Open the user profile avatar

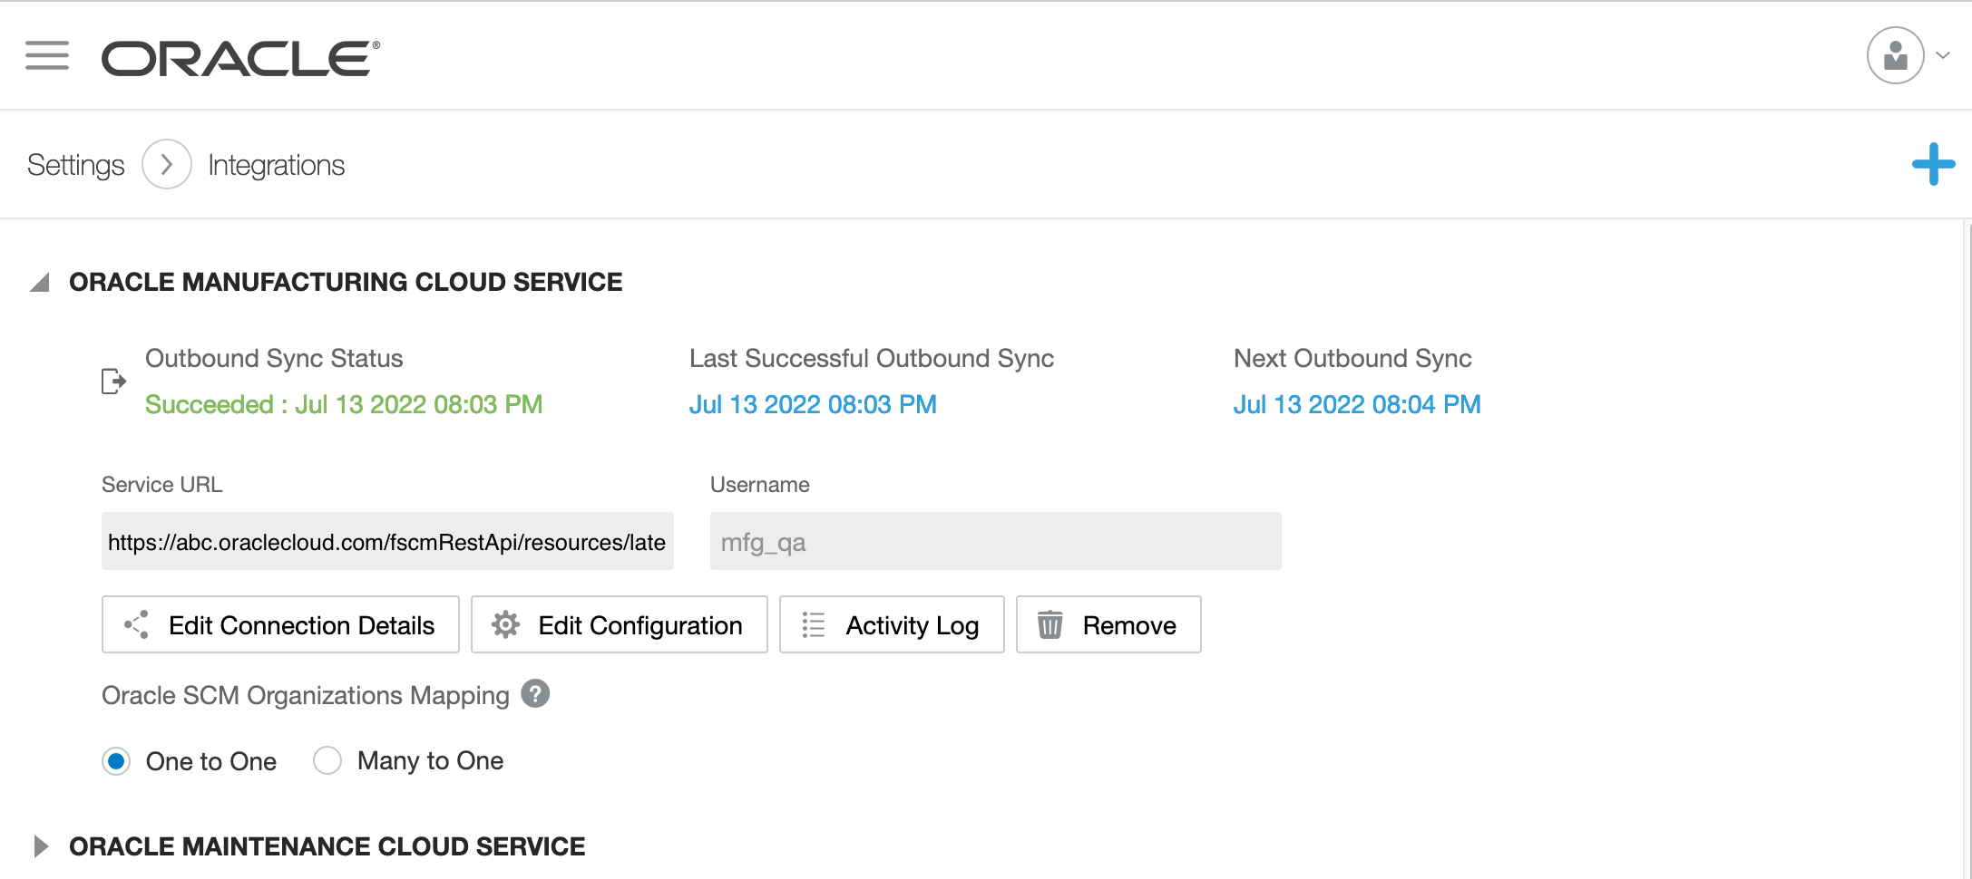[x=1895, y=55]
